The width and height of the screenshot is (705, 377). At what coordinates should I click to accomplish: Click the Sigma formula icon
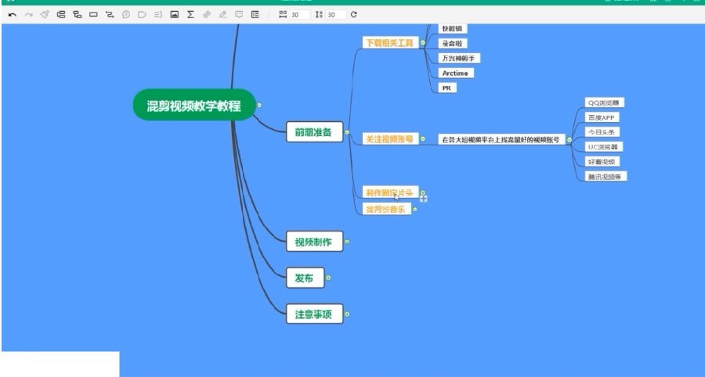(x=190, y=14)
